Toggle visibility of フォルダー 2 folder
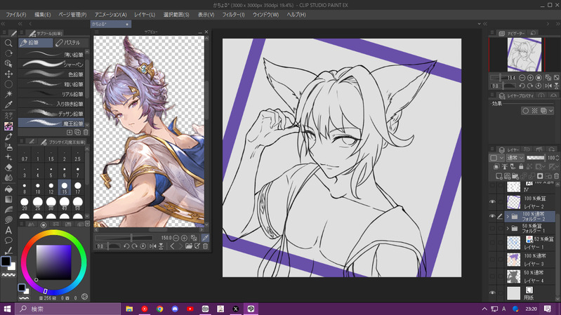The width and height of the screenshot is (561, 315). 492,217
